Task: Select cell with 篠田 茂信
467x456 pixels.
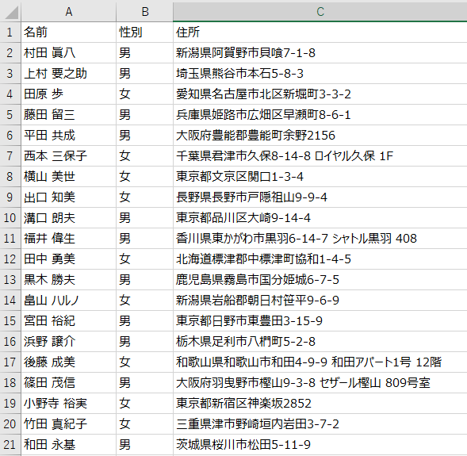Action: click(68, 383)
